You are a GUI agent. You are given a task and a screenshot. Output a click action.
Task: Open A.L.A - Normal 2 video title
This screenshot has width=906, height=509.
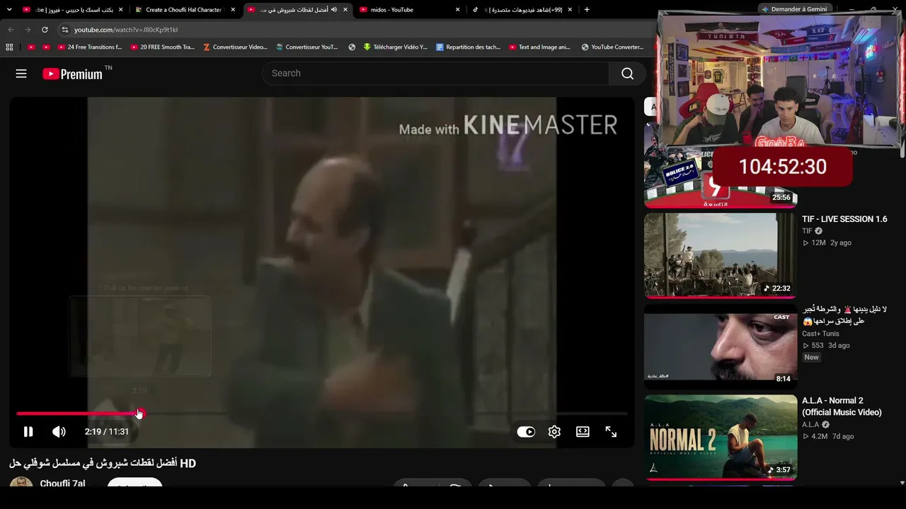tap(842, 406)
